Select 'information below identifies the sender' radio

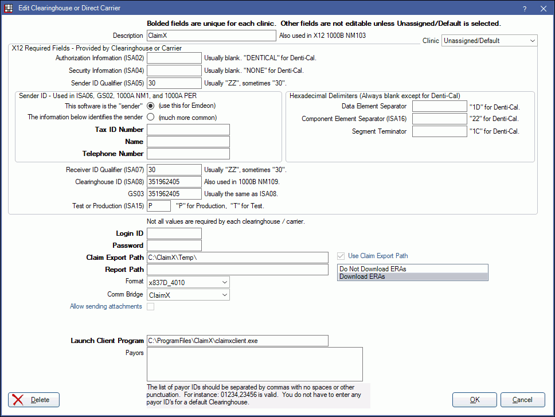click(151, 117)
